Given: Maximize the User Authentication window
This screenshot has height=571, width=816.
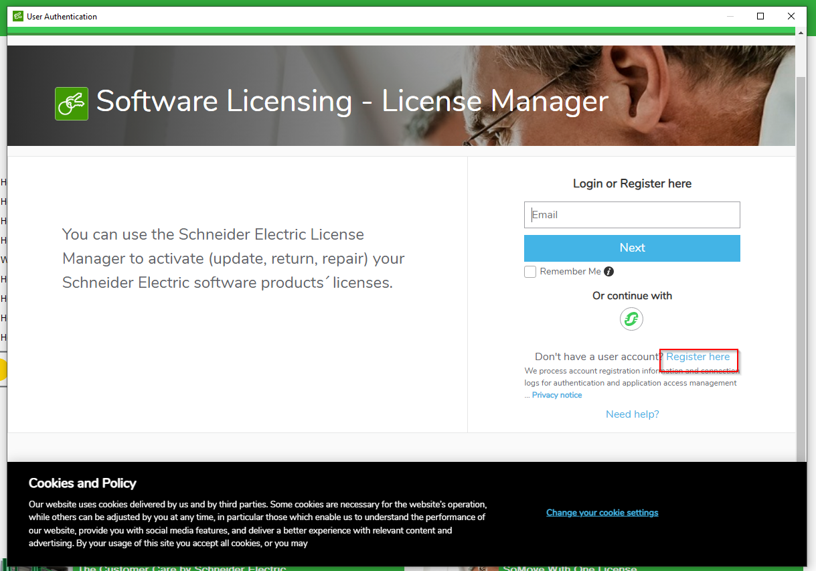Looking at the screenshot, I should point(760,16).
